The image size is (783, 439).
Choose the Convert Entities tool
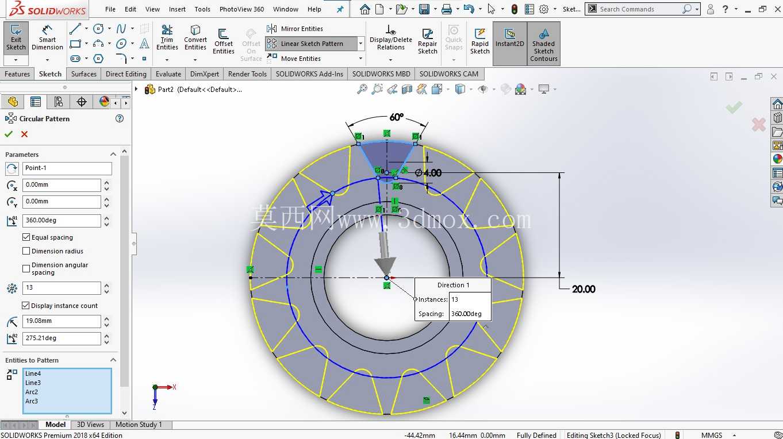(x=195, y=38)
